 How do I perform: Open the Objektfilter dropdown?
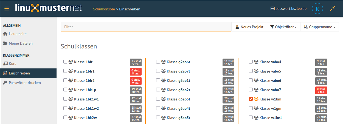(x=283, y=27)
